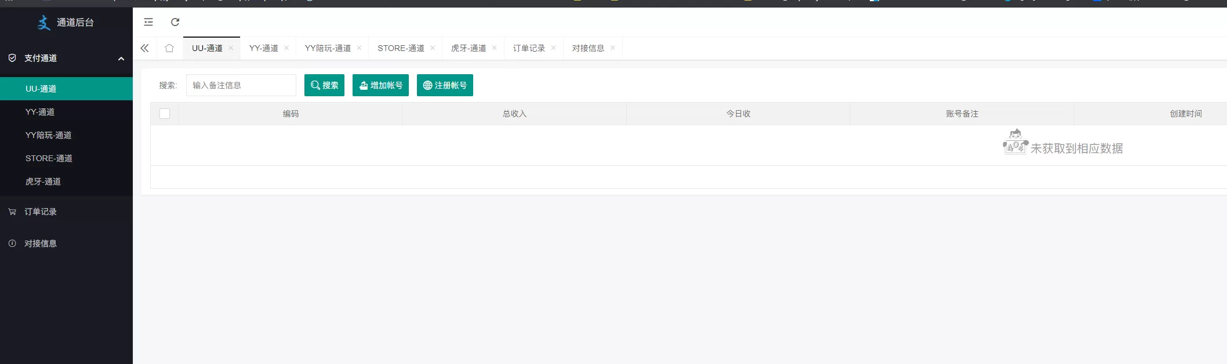Switch to the YY陪玩-通道 tab
The width and height of the screenshot is (1227, 364).
[x=328, y=48]
